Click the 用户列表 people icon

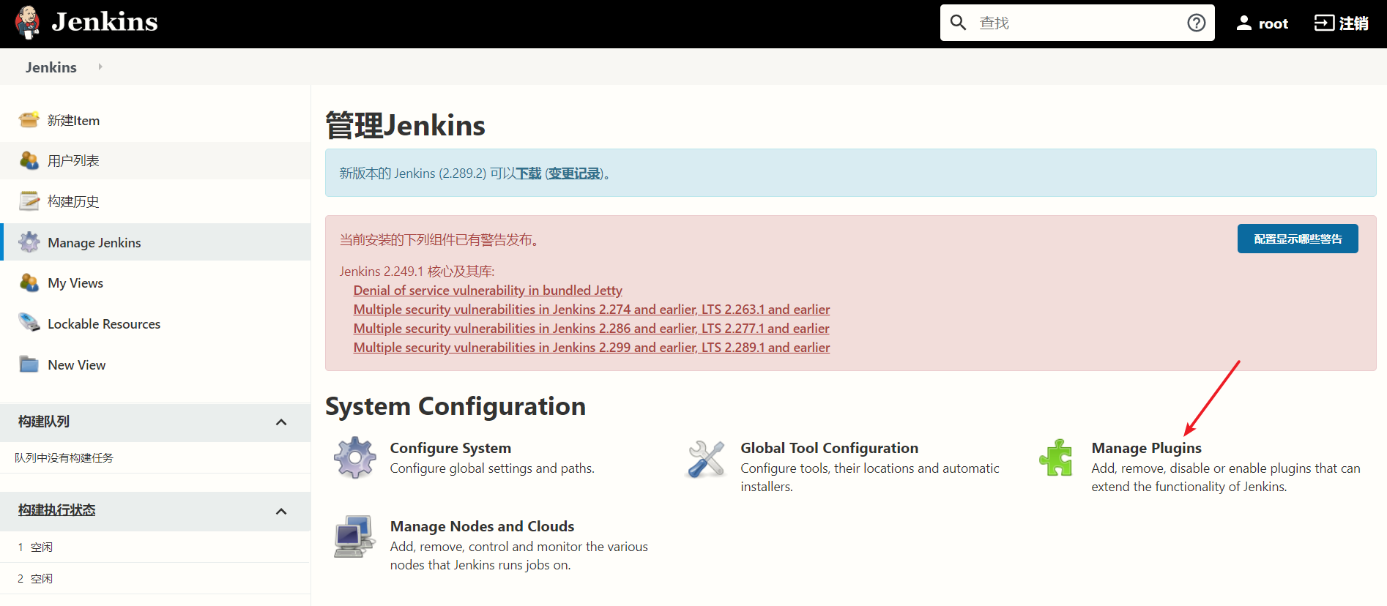29,160
